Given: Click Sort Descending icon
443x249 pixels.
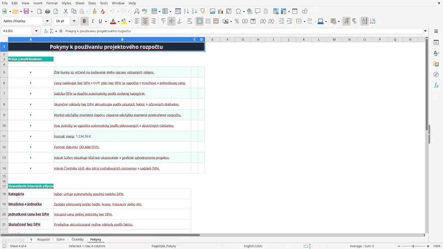Looking at the screenshot, I should (x=194, y=11).
